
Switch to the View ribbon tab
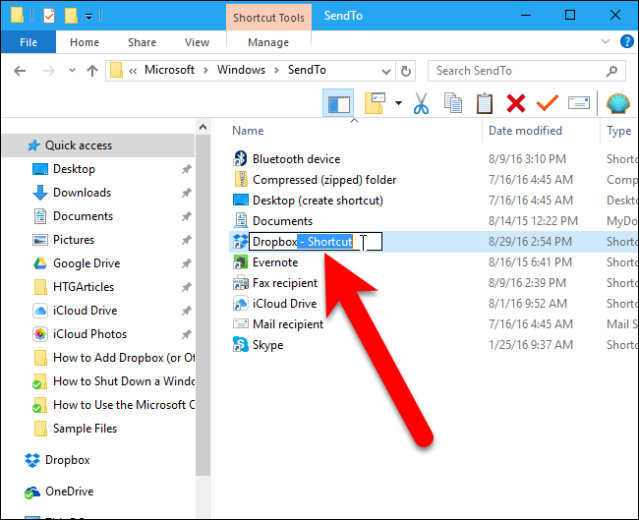(x=197, y=42)
